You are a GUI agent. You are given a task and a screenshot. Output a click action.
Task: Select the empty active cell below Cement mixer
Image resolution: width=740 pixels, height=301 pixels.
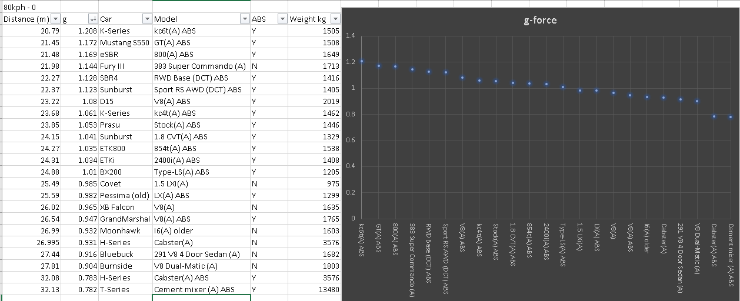click(x=201, y=297)
